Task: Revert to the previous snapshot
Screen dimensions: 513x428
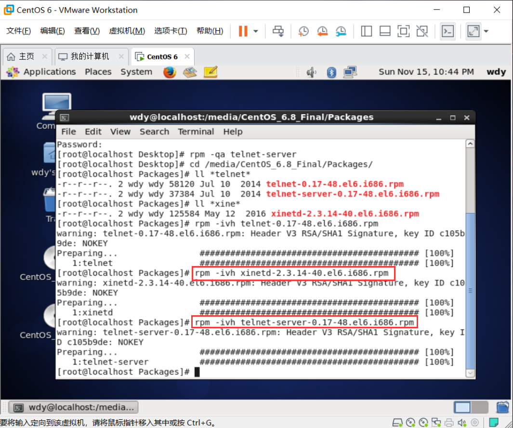Action: [x=322, y=31]
